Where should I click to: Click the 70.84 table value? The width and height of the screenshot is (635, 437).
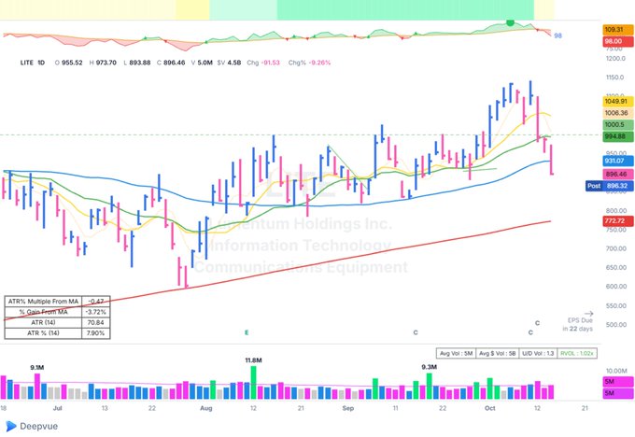tap(96, 322)
